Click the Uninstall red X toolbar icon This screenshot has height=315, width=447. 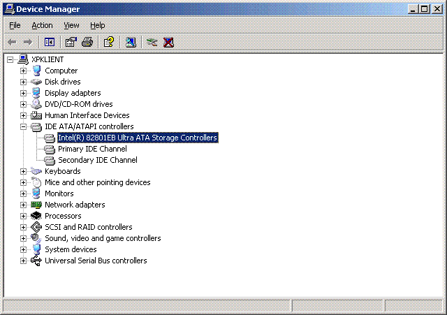click(168, 43)
